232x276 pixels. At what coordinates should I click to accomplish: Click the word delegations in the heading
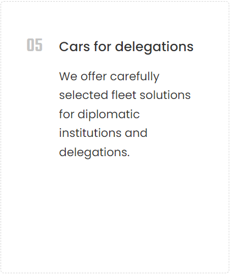(154, 47)
